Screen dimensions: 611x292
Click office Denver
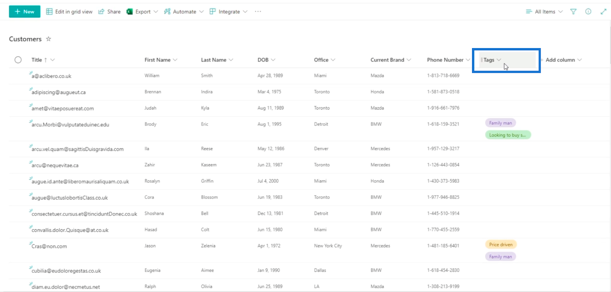click(x=321, y=149)
